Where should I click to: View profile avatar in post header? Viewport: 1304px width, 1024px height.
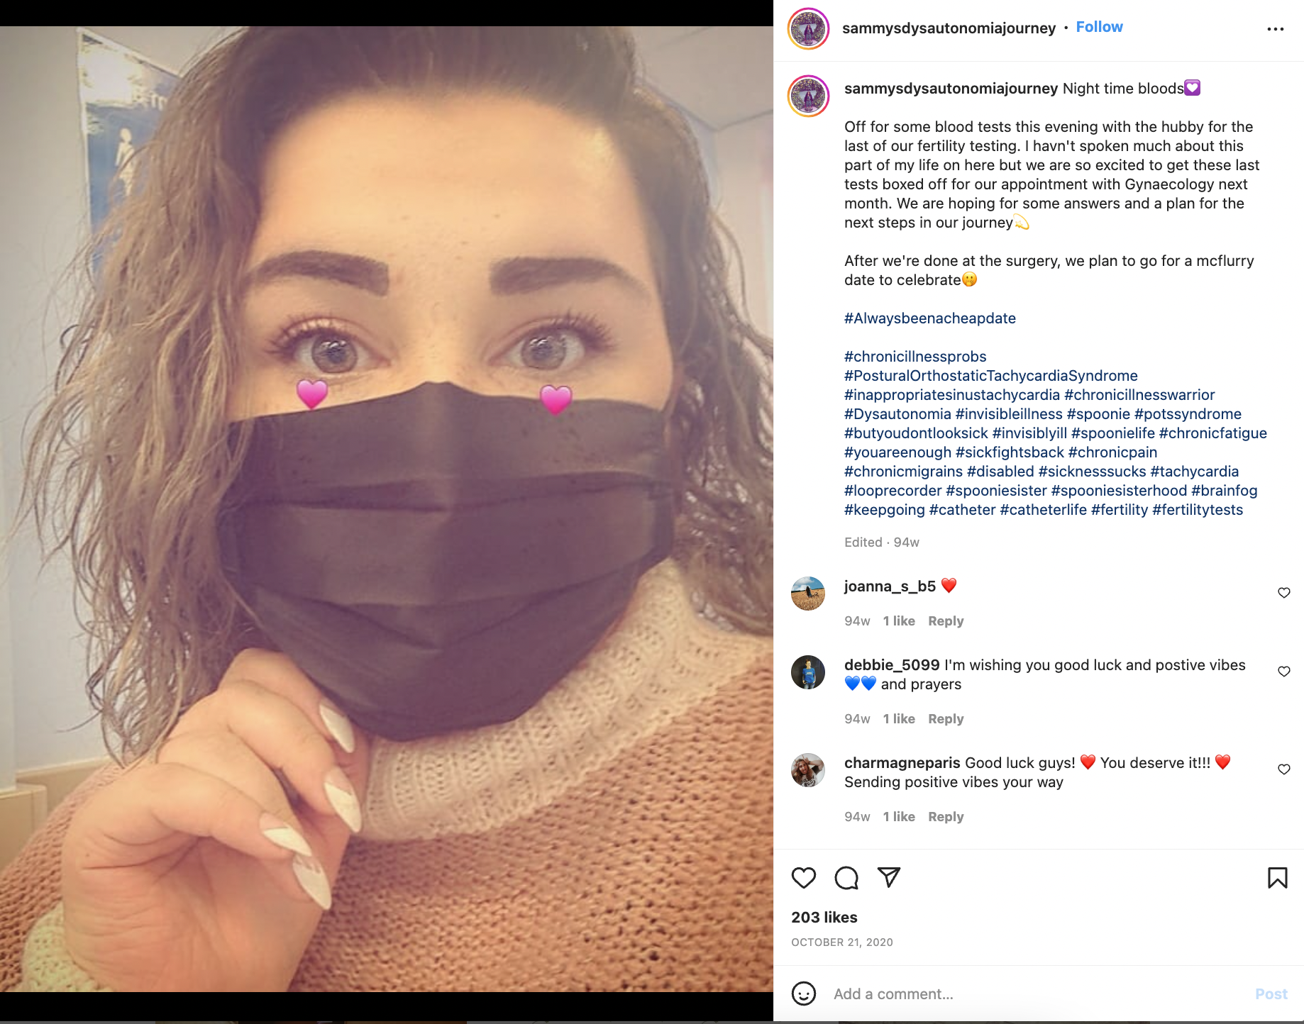tap(808, 29)
